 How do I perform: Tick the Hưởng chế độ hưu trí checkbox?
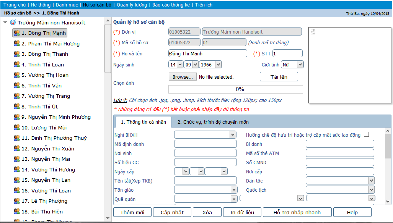click(367, 134)
